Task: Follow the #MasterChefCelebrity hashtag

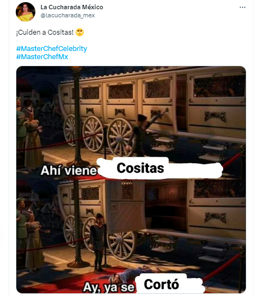Action: (52, 48)
